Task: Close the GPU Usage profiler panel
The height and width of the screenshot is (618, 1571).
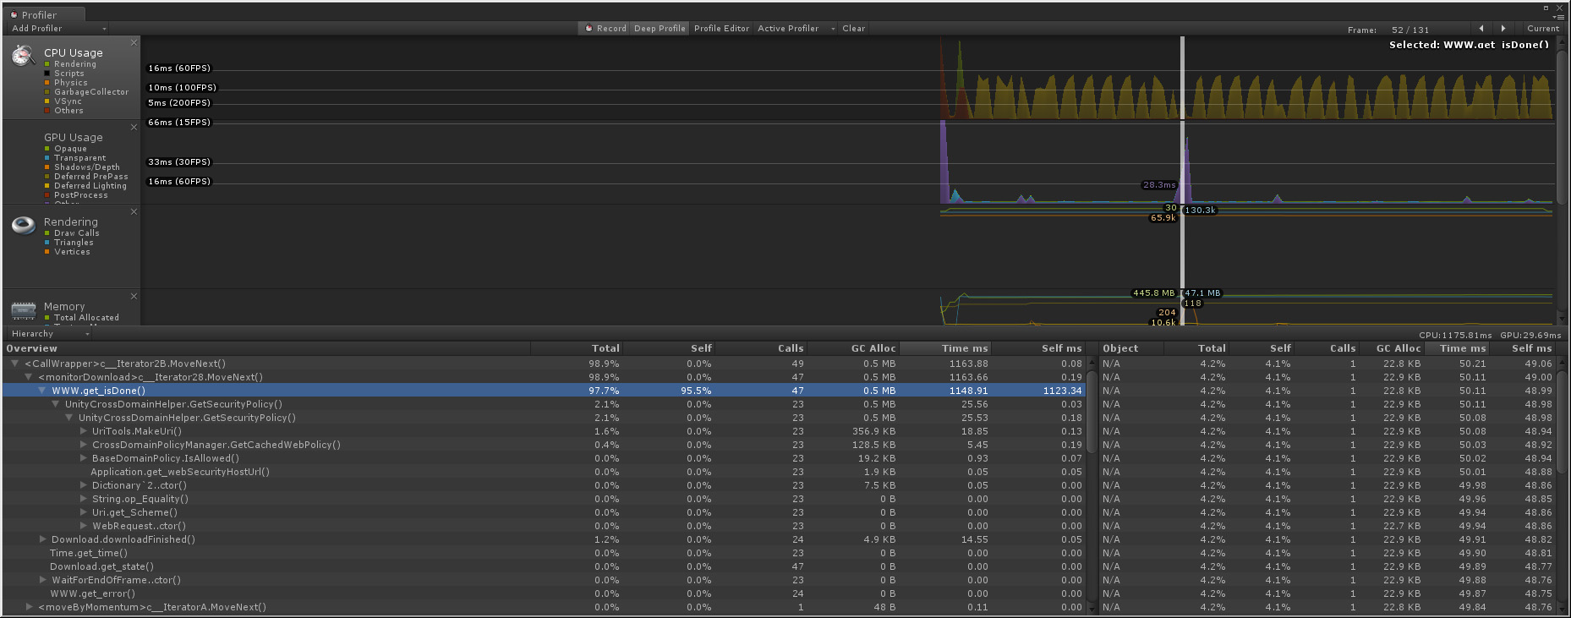Action: click(x=134, y=127)
